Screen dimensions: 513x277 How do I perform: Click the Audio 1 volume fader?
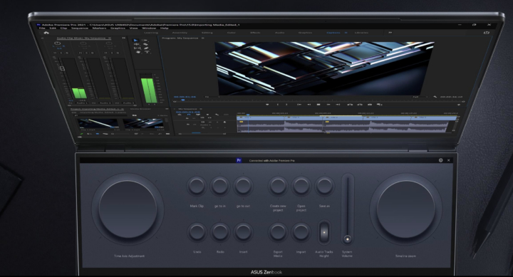click(62, 68)
